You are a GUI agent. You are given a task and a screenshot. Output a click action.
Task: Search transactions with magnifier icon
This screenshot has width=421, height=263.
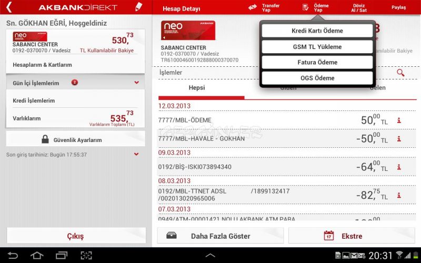400,73
